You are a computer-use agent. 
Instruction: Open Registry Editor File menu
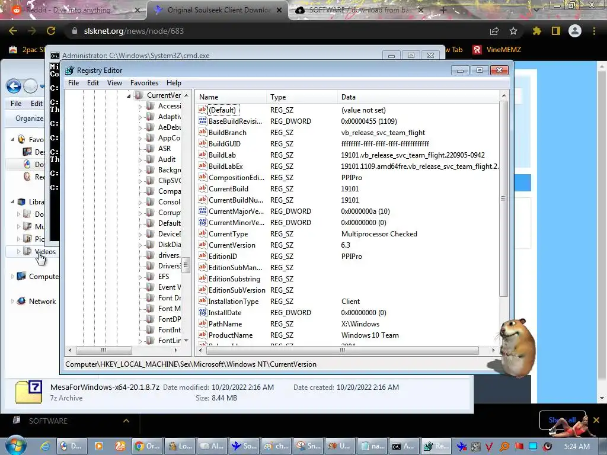(x=74, y=83)
